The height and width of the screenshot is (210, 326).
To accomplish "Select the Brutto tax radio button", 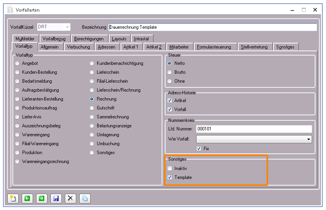I will (170, 72).
